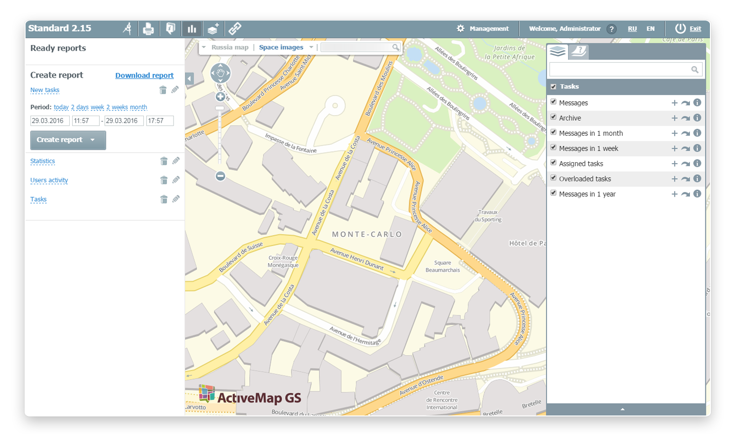Edit the Users activity report with pencil
The width and height of the screenshot is (737, 434).
176,180
